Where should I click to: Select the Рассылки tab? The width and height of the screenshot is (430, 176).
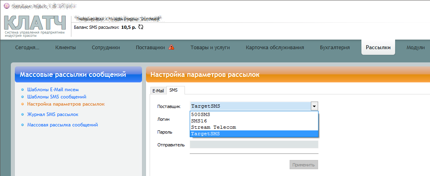click(378, 47)
